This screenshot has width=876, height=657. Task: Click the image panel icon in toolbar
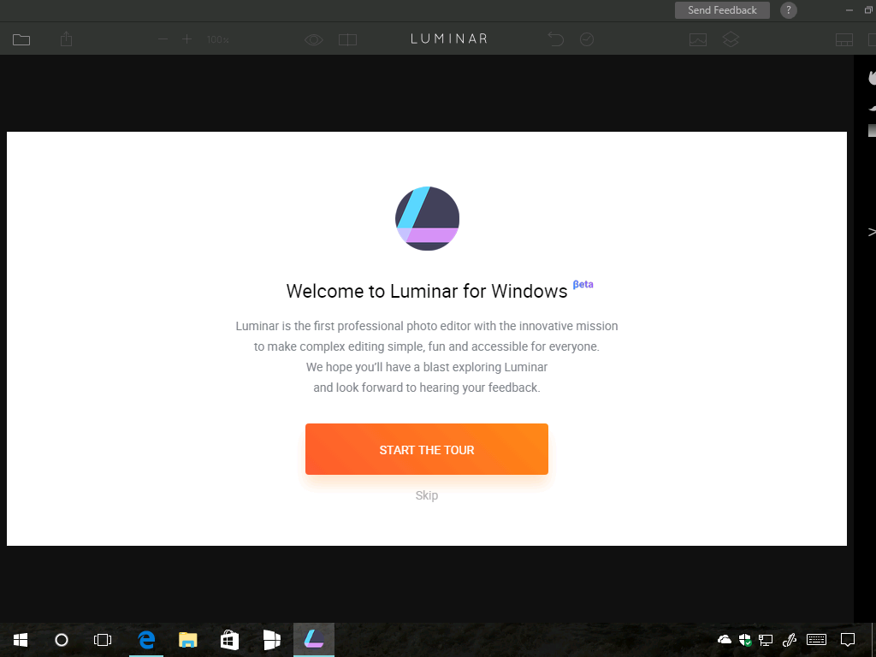click(698, 39)
